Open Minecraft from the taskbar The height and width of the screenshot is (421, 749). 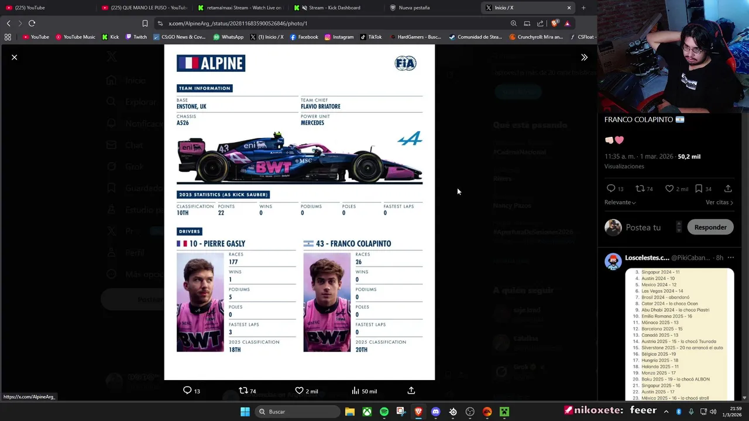(x=504, y=412)
